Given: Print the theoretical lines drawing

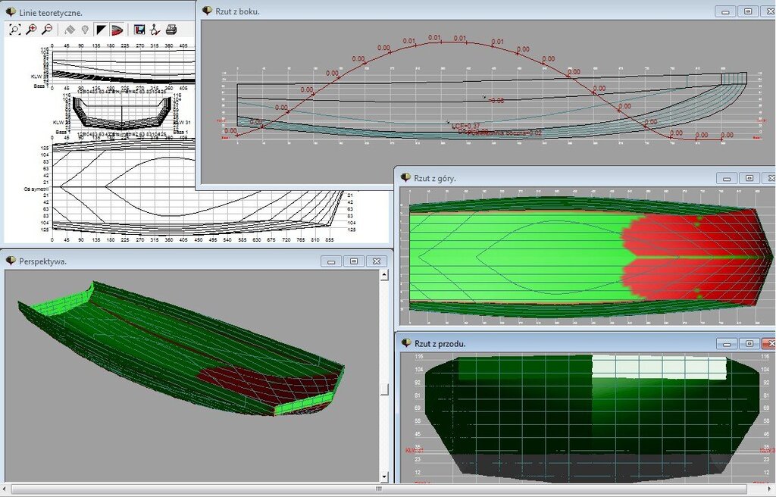Looking at the screenshot, I should tap(171, 30).
